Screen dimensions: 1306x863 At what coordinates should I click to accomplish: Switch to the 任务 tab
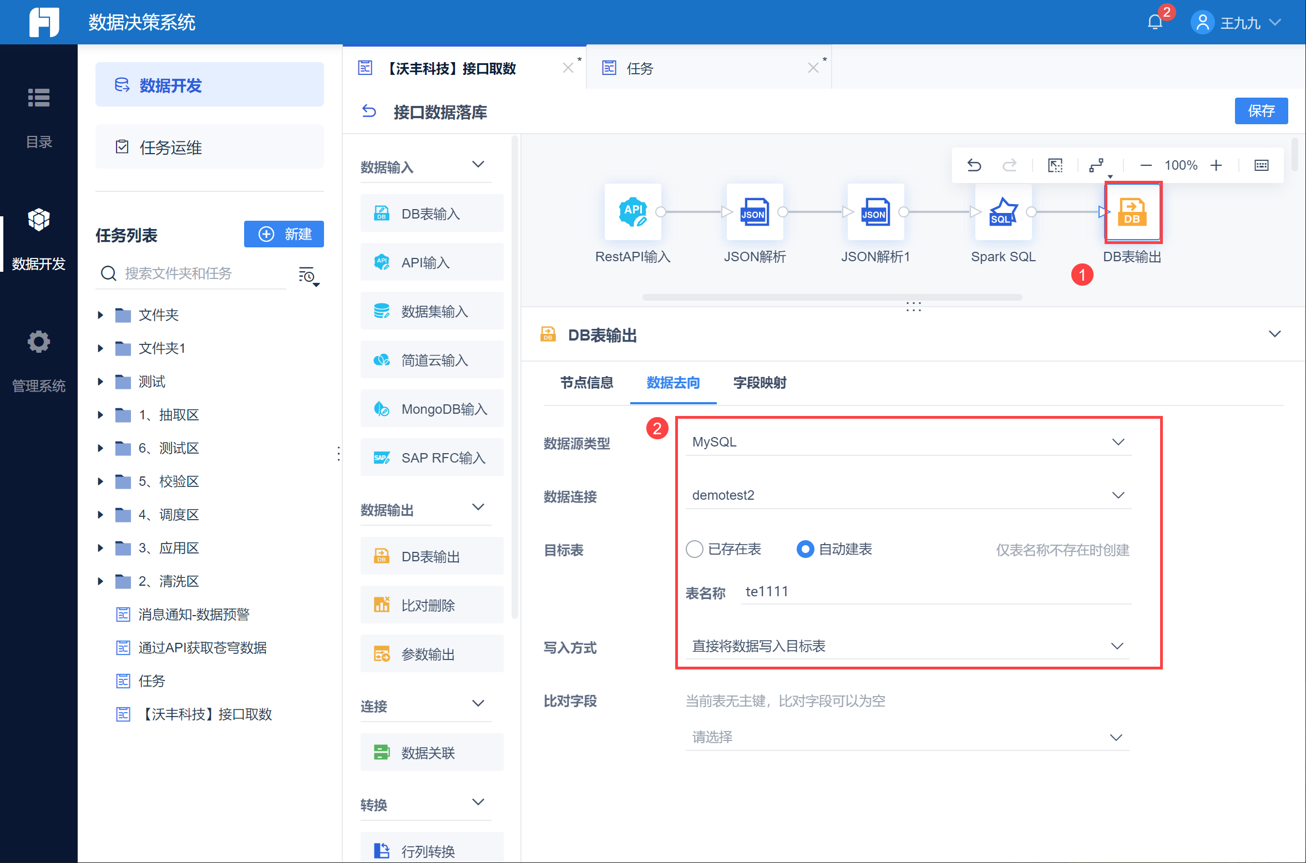640,68
